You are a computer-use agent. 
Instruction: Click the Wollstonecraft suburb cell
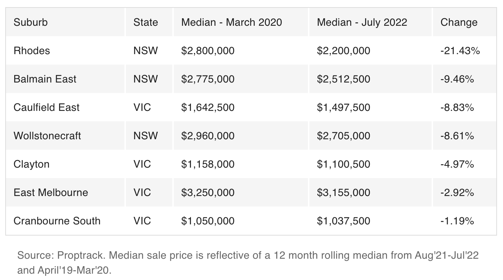[47, 136]
